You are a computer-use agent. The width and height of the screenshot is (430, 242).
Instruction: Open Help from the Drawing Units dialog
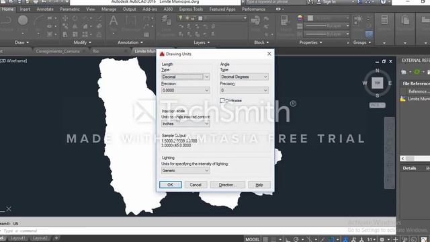tap(259, 185)
